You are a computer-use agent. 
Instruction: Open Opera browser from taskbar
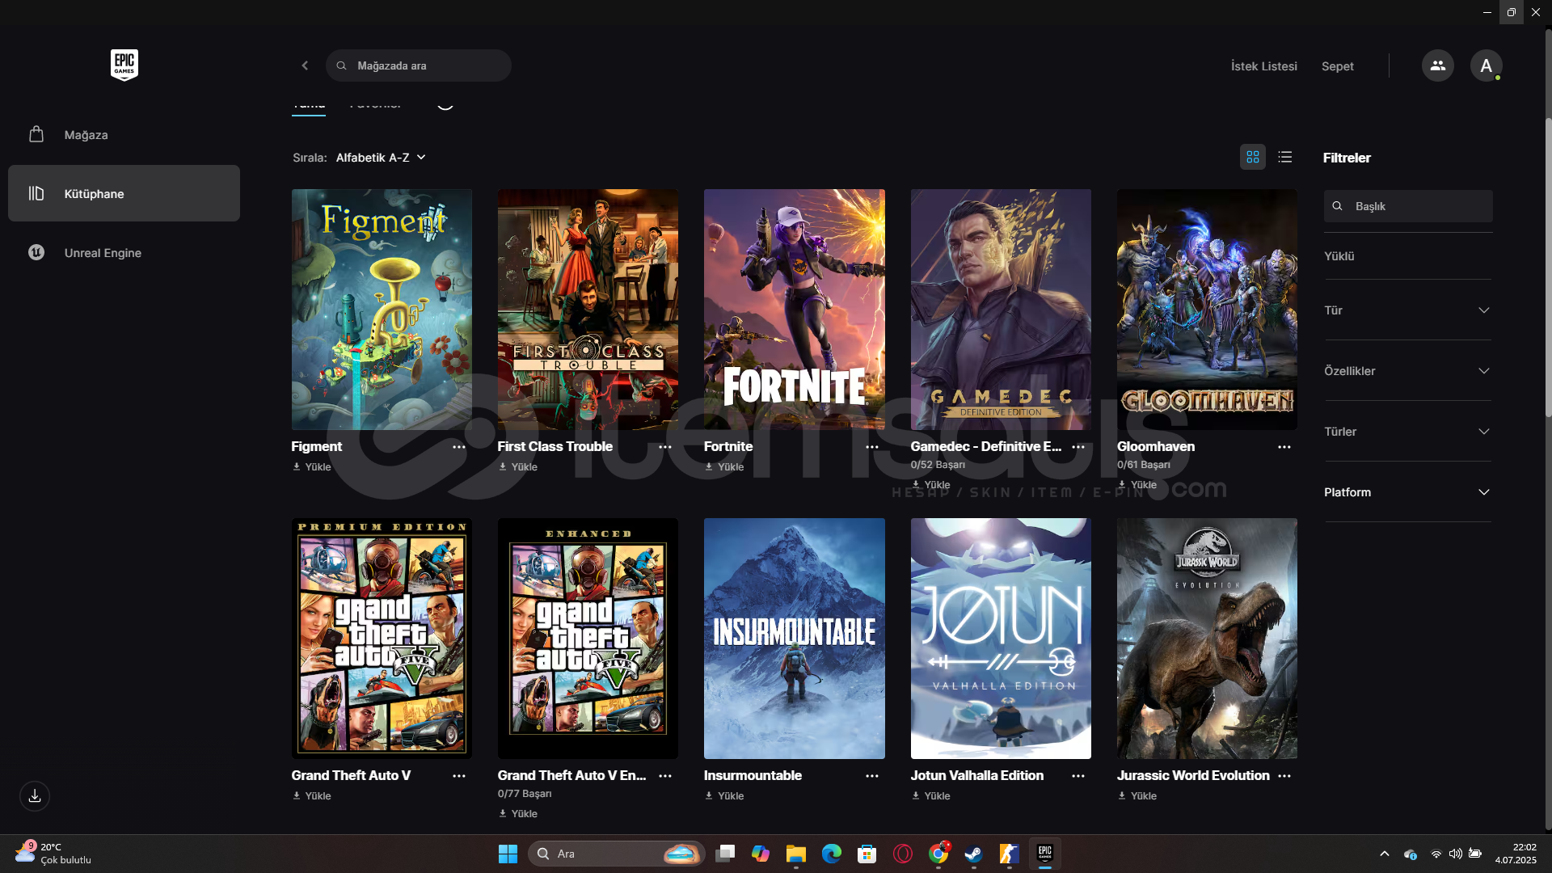tap(903, 854)
